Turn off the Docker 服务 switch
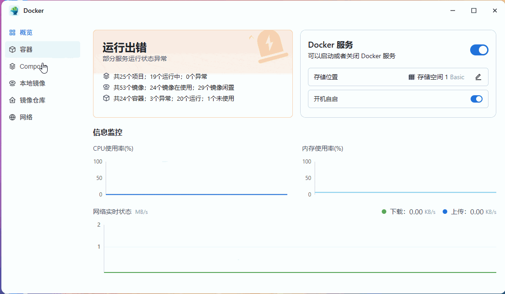 coord(479,50)
